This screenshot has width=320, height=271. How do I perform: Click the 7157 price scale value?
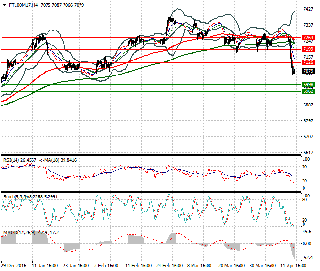[x=308, y=57]
